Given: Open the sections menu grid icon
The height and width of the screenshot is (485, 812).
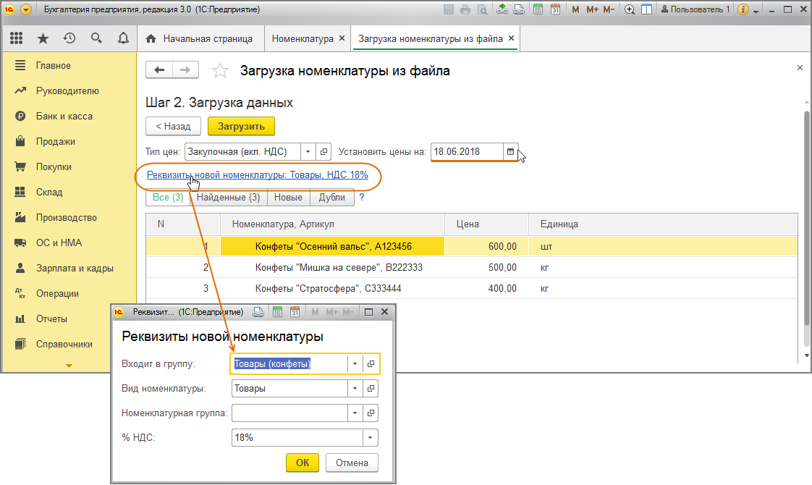Looking at the screenshot, I should [x=17, y=38].
